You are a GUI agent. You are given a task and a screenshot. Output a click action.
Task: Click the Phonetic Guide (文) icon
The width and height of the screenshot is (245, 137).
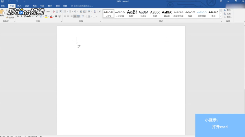pyautogui.click(x=57, y=11)
